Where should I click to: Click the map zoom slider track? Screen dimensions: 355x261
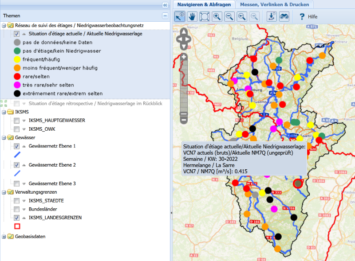click(184, 84)
